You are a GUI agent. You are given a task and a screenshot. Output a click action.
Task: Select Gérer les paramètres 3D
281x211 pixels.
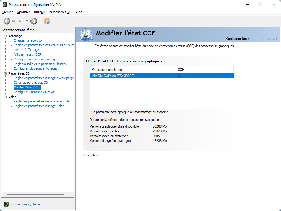click(30, 83)
